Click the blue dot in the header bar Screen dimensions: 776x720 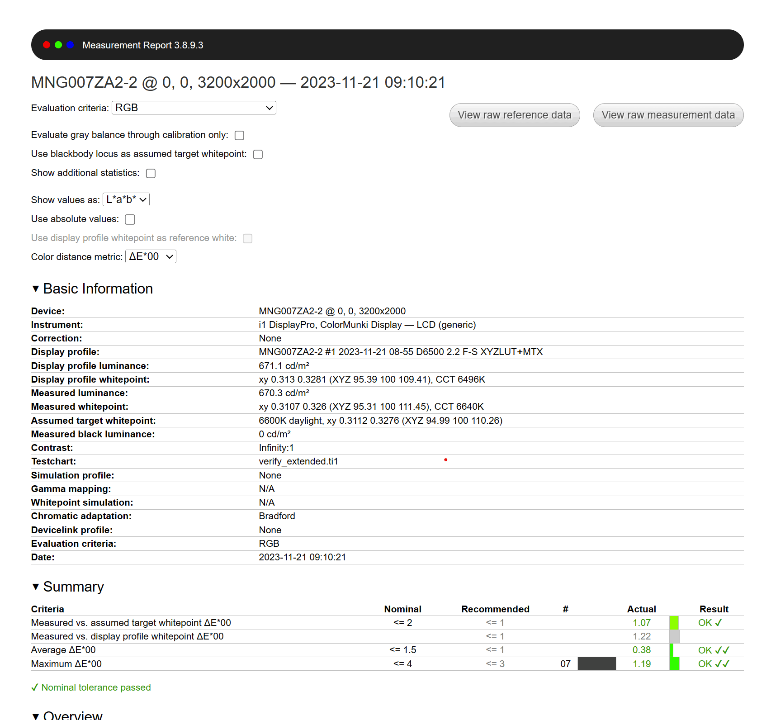(x=70, y=45)
